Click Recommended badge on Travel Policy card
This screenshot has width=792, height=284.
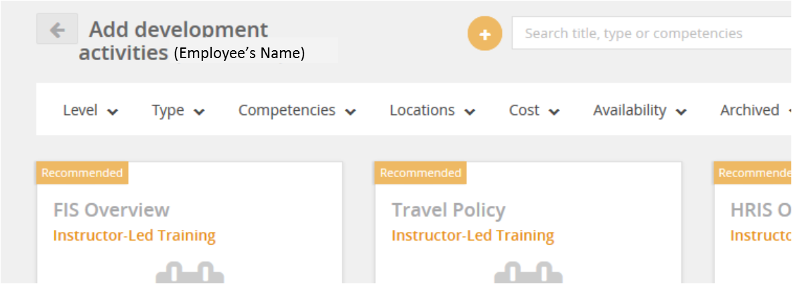click(420, 173)
